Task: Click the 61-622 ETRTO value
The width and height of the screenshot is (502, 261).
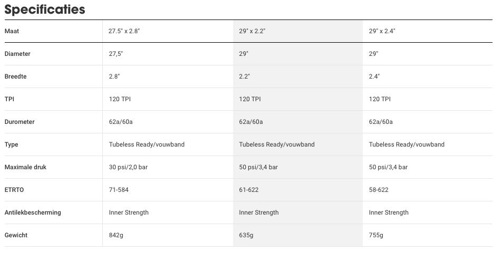Action: pyautogui.click(x=248, y=190)
